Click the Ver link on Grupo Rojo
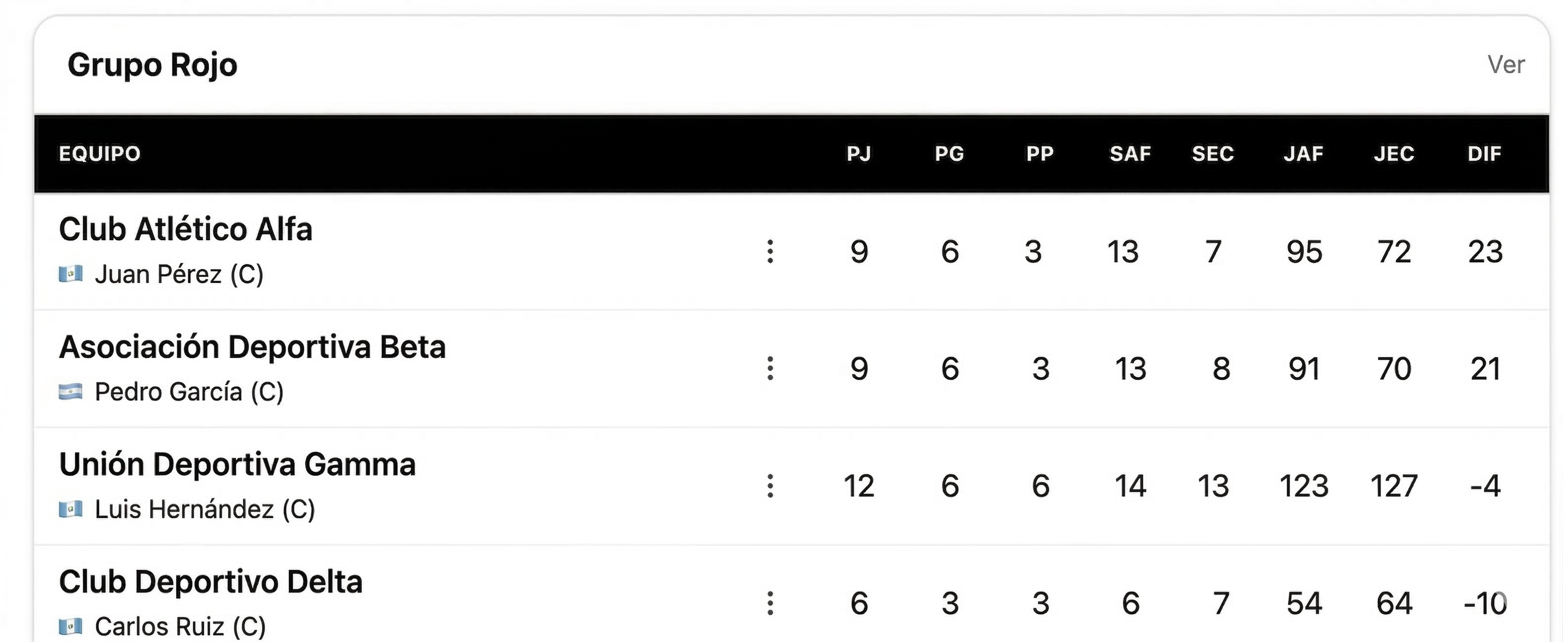This screenshot has height=642, width=1563. tap(1507, 63)
